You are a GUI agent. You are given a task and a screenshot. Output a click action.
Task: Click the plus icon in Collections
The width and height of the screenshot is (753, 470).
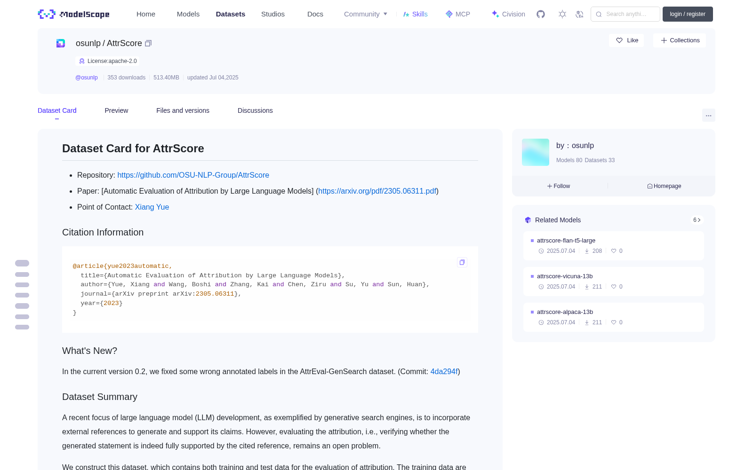coord(664,40)
